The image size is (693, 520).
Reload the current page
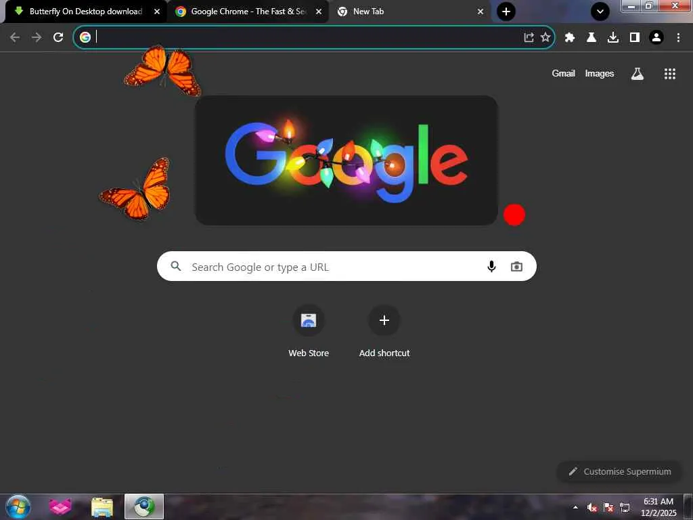tap(58, 37)
